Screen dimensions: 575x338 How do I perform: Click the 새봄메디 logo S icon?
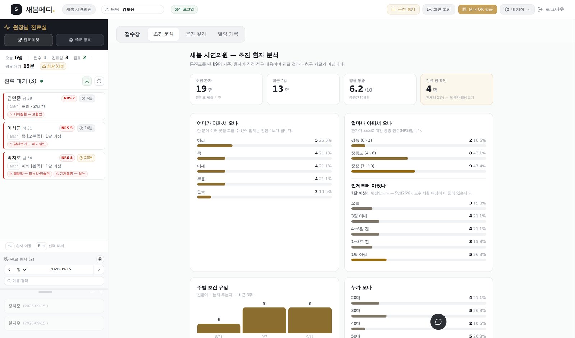coord(16,9)
